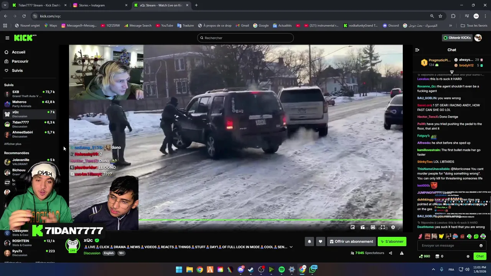
Task: Open 7idan7777 channel in sidebar
Action: 30,124
